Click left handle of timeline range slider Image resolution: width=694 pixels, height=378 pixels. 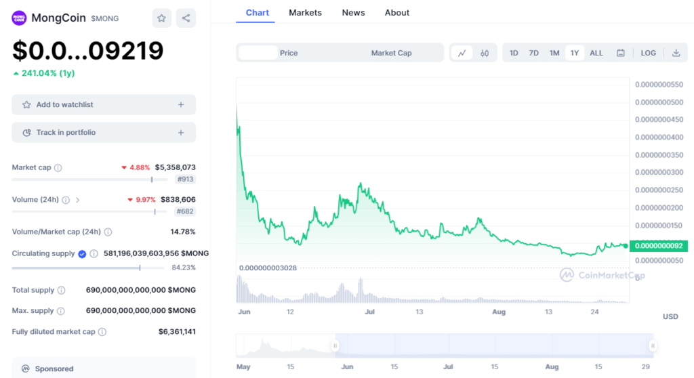(x=335, y=345)
